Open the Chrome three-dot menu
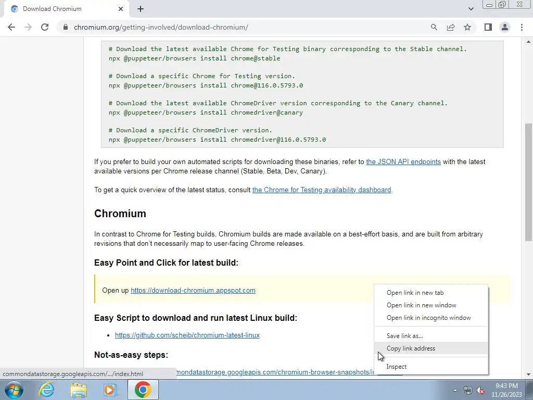This screenshot has width=533, height=400. click(522, 27)
